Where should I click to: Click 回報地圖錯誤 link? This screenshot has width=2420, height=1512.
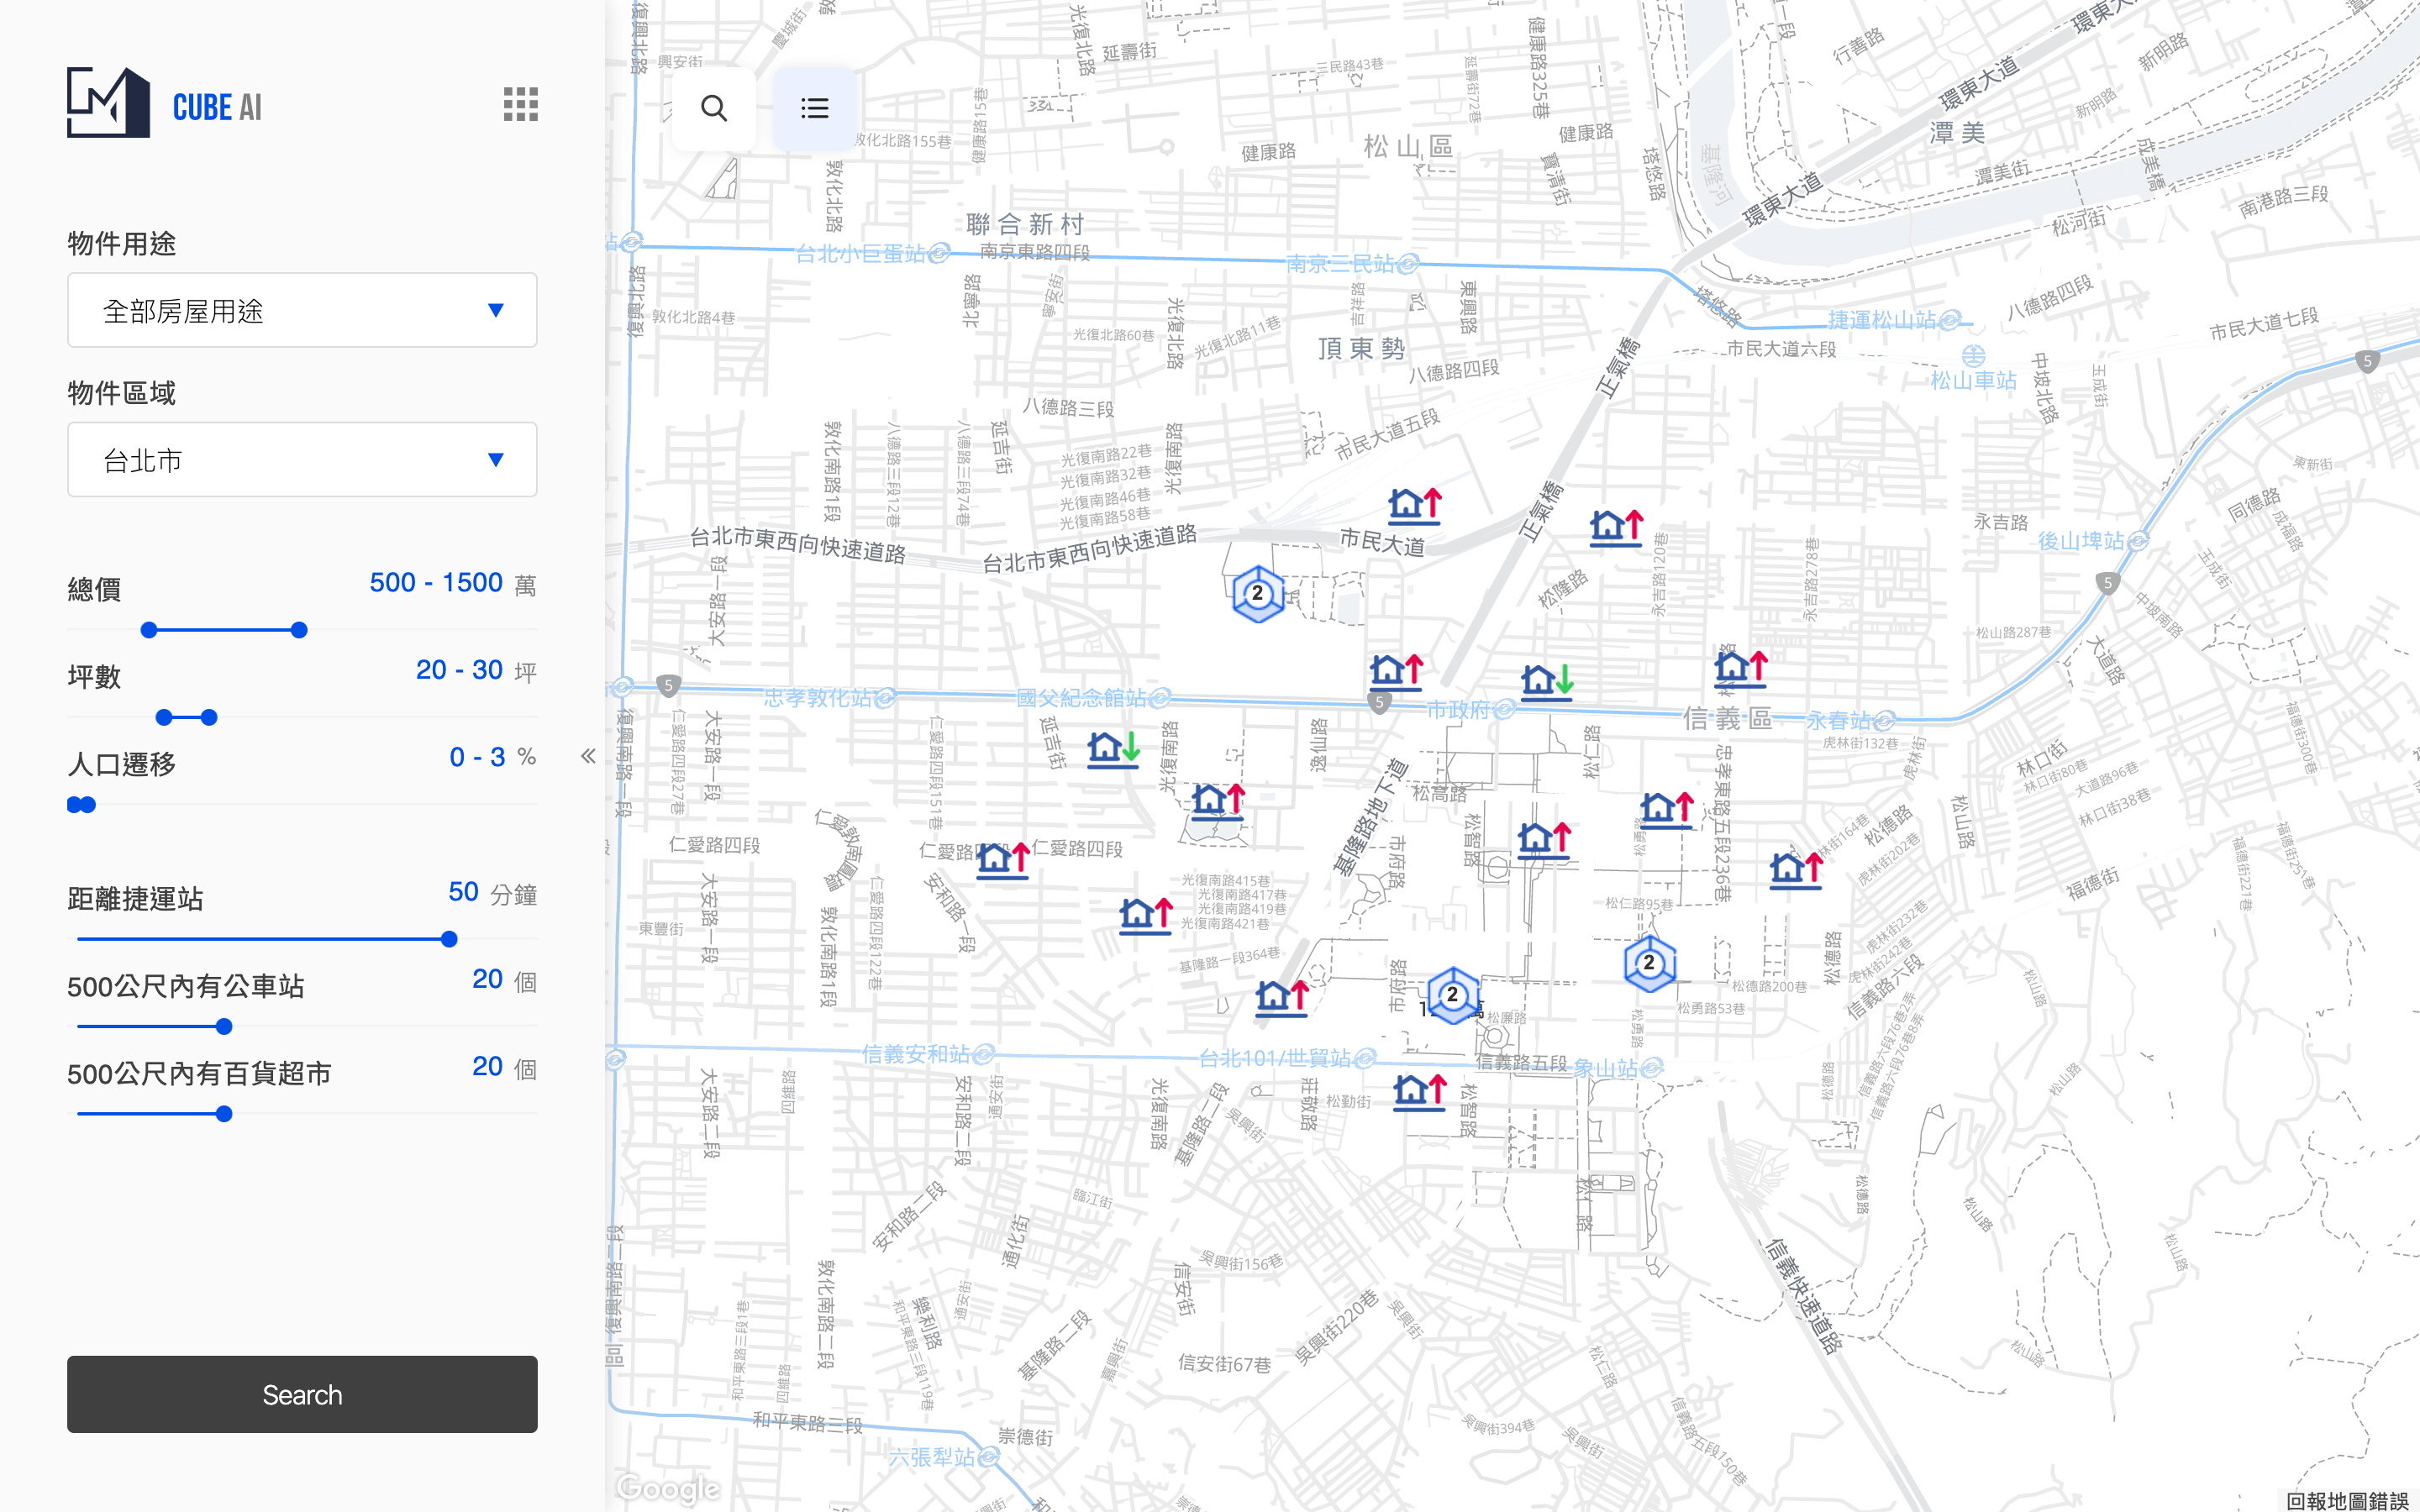point(2346,1500)
